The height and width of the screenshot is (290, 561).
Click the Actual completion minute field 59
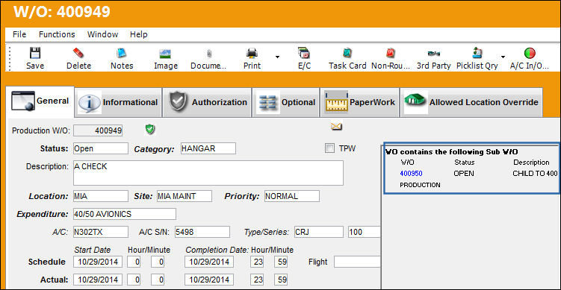(281, 280)
